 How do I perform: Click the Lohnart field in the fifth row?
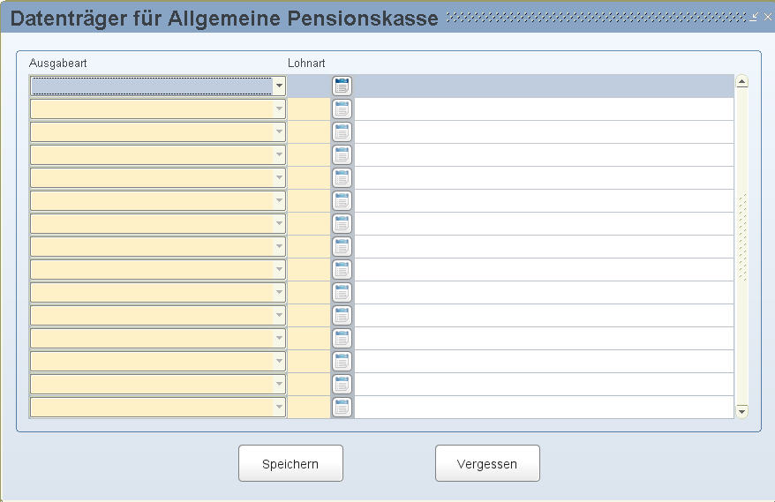(x=309, y=178)
